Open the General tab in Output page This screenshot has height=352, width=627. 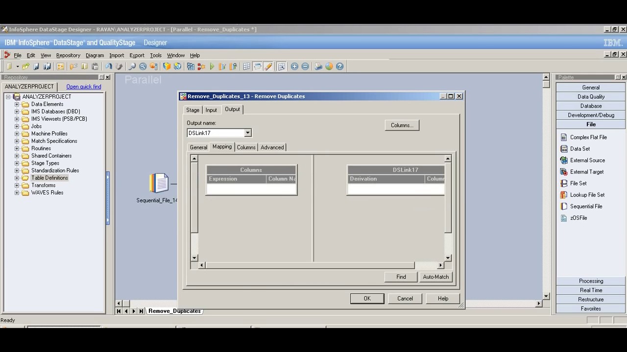[198, 147]
